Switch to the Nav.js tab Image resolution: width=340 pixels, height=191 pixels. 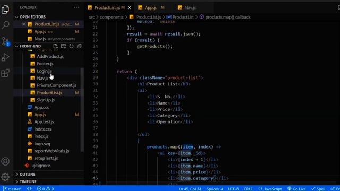[190, 8]
